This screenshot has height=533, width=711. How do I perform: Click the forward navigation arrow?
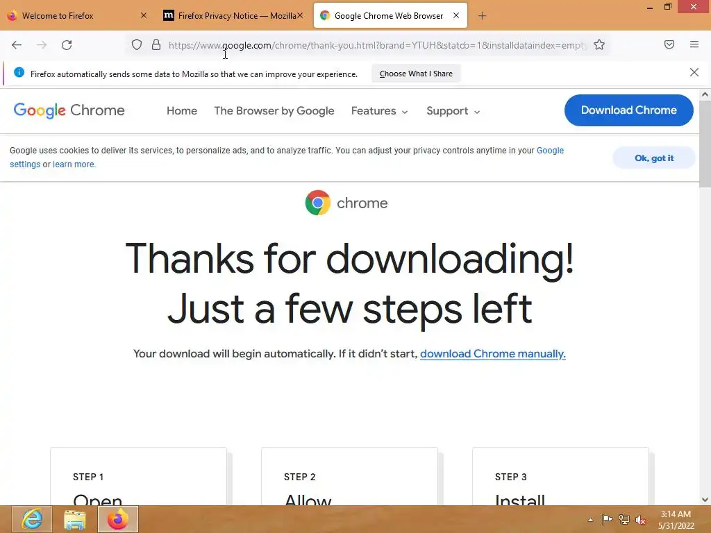[x=42, y=45]
